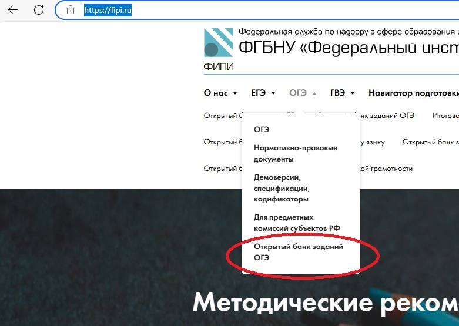Click the ФГБНУ «Федеральный институт» title
459x326 pixels.
349,47
